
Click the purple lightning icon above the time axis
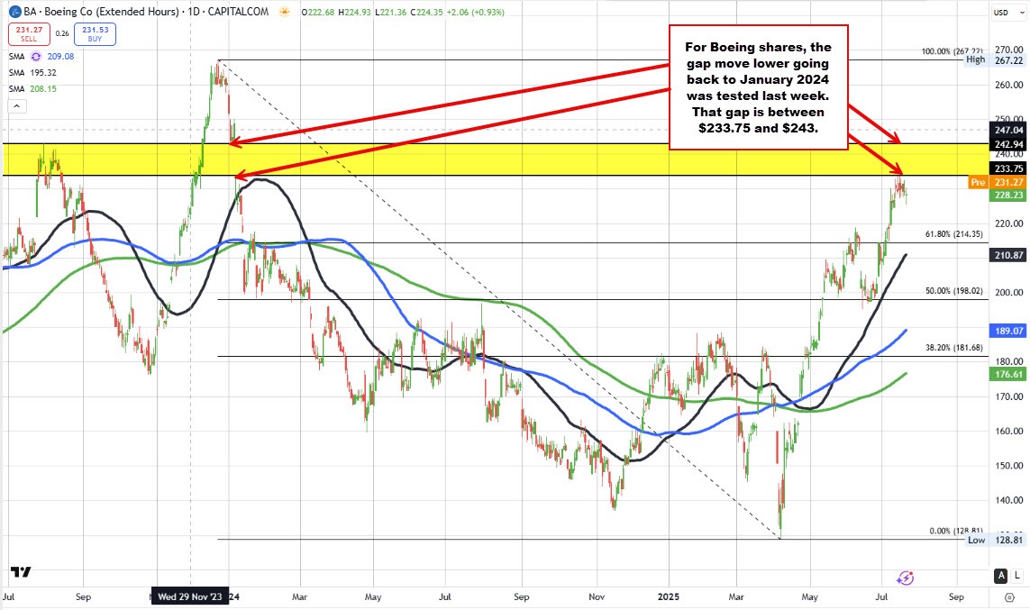click(905, 578)
